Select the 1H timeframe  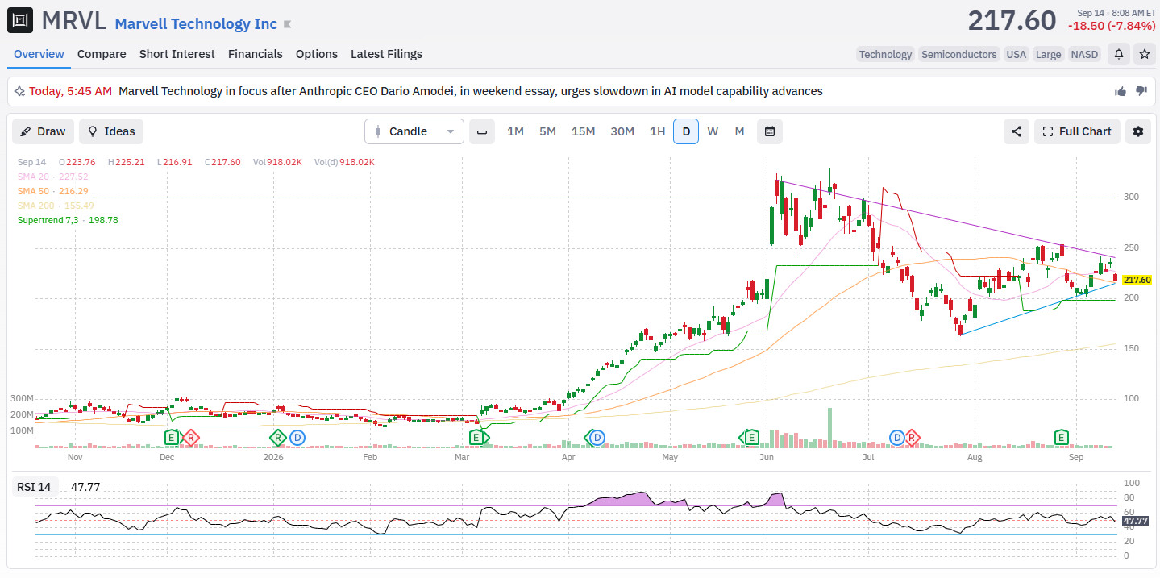[x=658, y=131]
